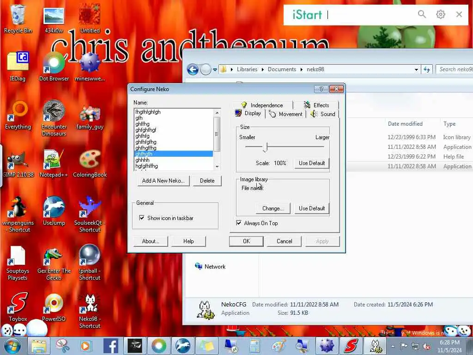
Task: Click the name list scroll-down arrow
Action: click(217, 166)
